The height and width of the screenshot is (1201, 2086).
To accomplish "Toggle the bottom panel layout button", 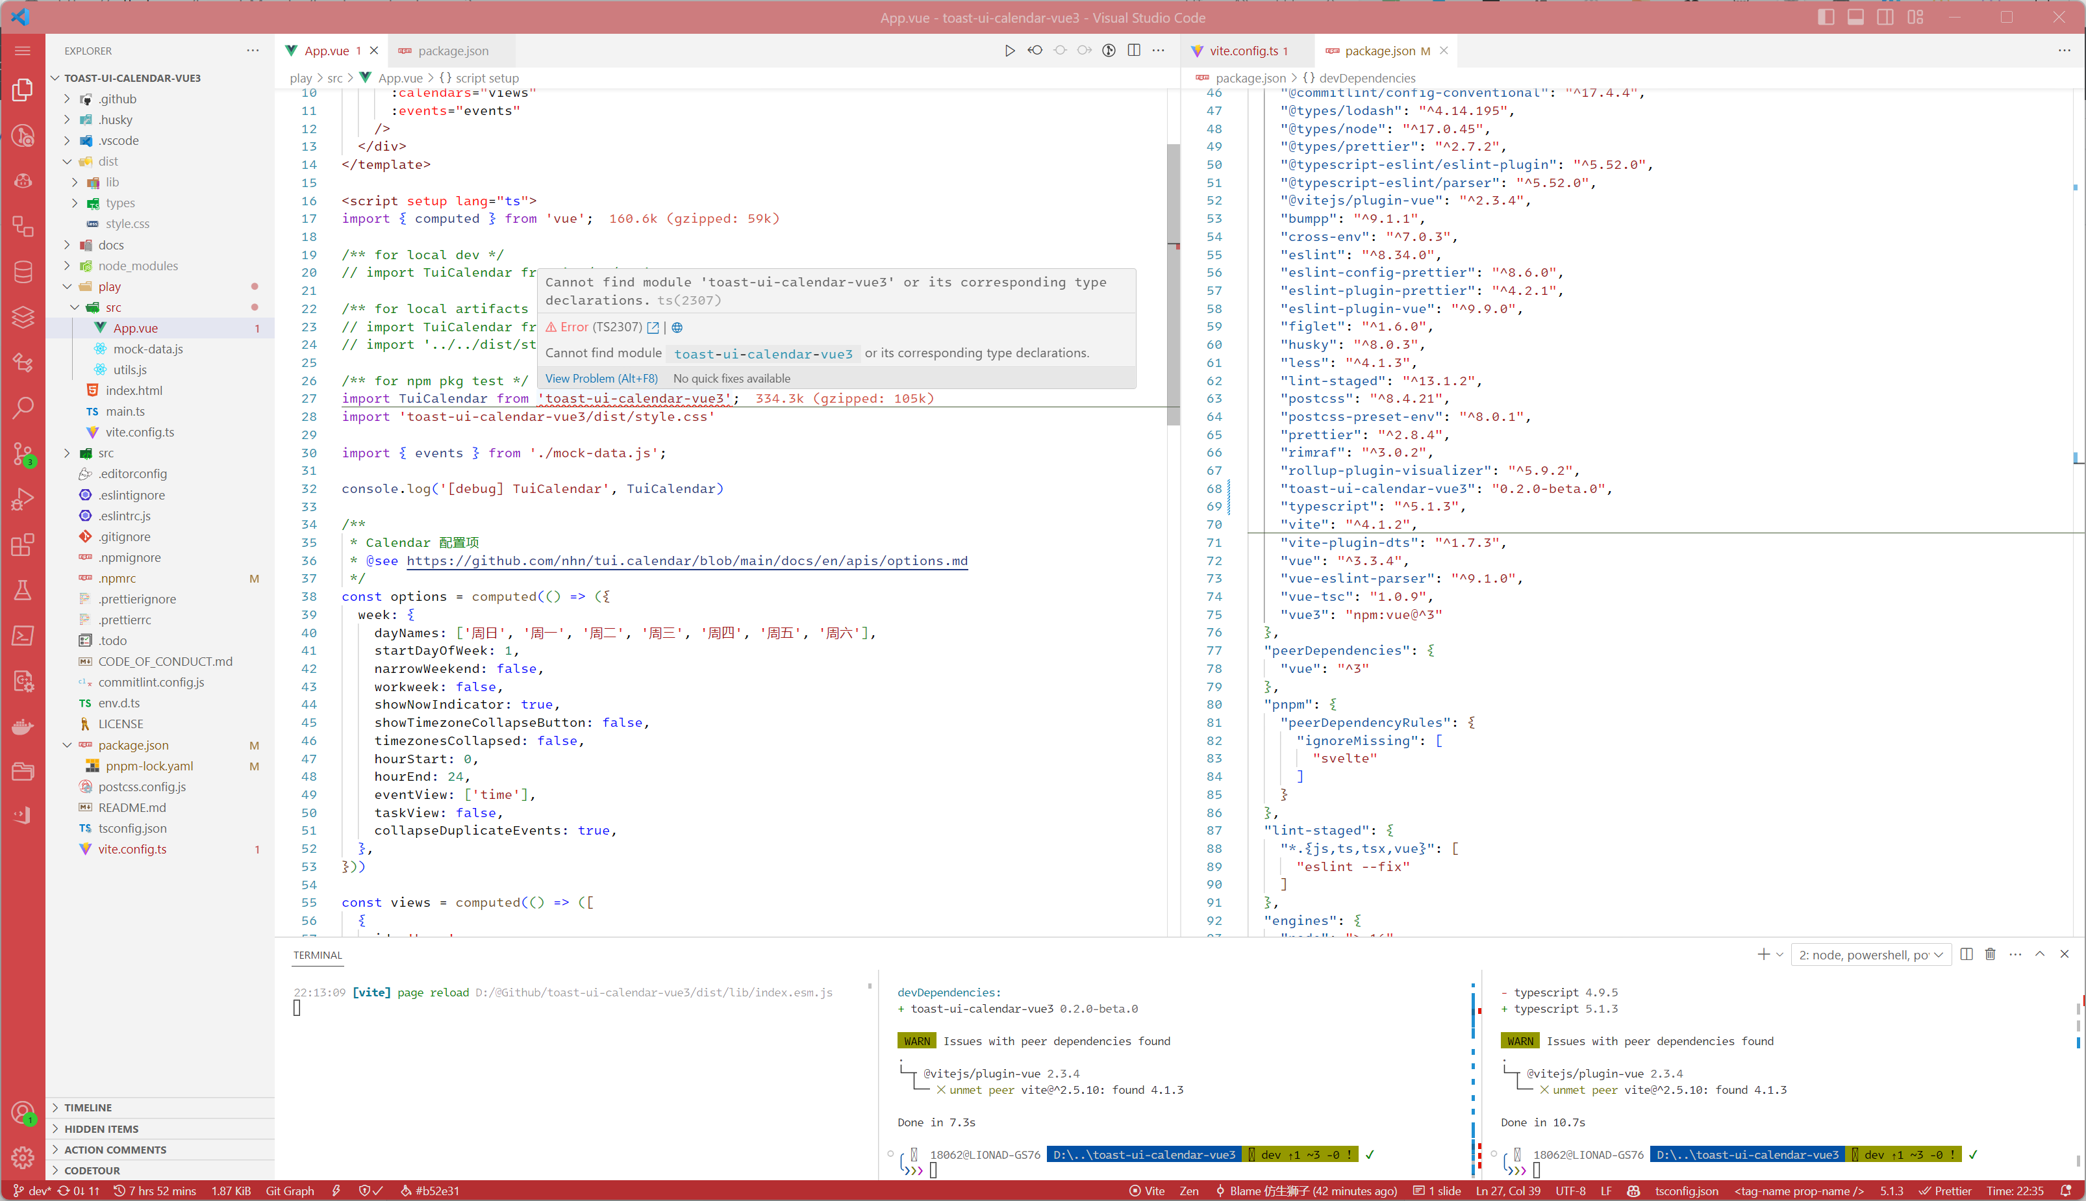I will (x=1855, y=18).
